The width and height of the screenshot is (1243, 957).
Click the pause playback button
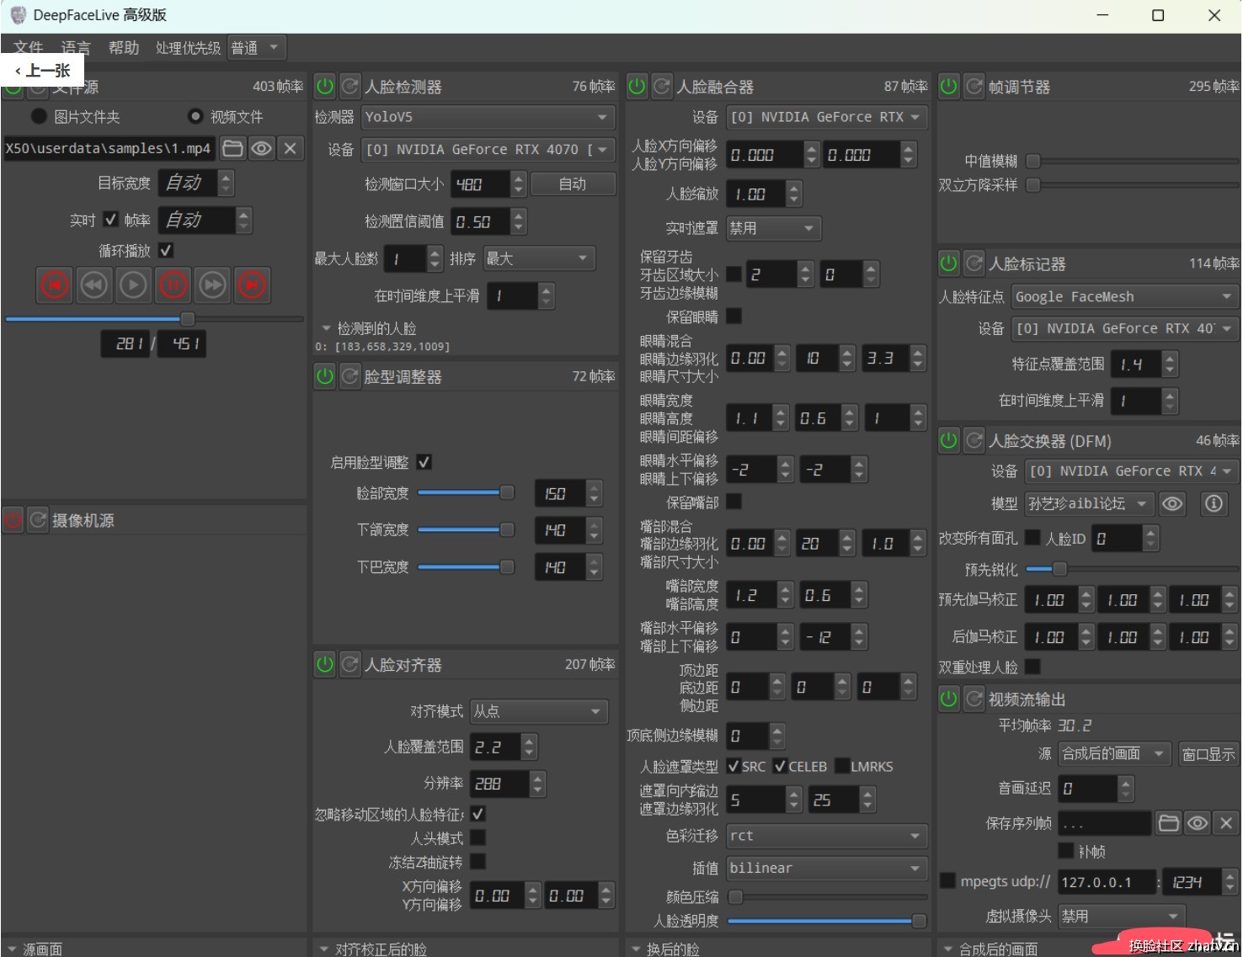pos(173,285)
